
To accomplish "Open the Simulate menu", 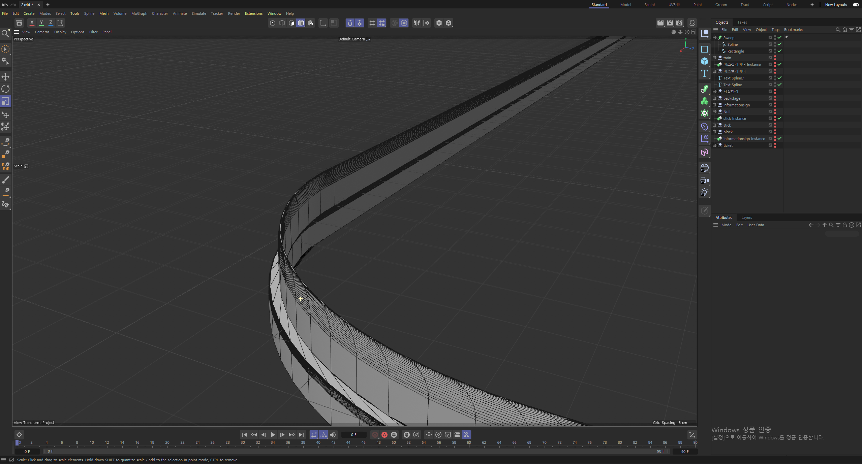I will coord(199,13).
